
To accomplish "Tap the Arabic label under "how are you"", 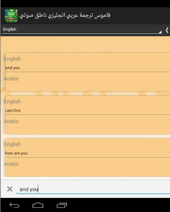I will (11, 164).
